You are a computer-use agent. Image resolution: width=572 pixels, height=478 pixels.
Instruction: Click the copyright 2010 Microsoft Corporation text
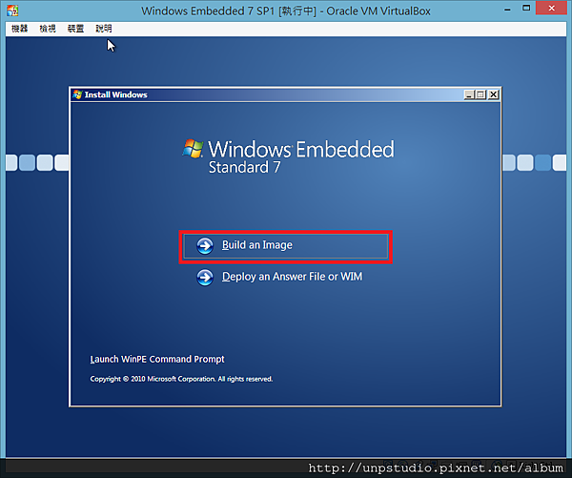click(x=181, y=379)
